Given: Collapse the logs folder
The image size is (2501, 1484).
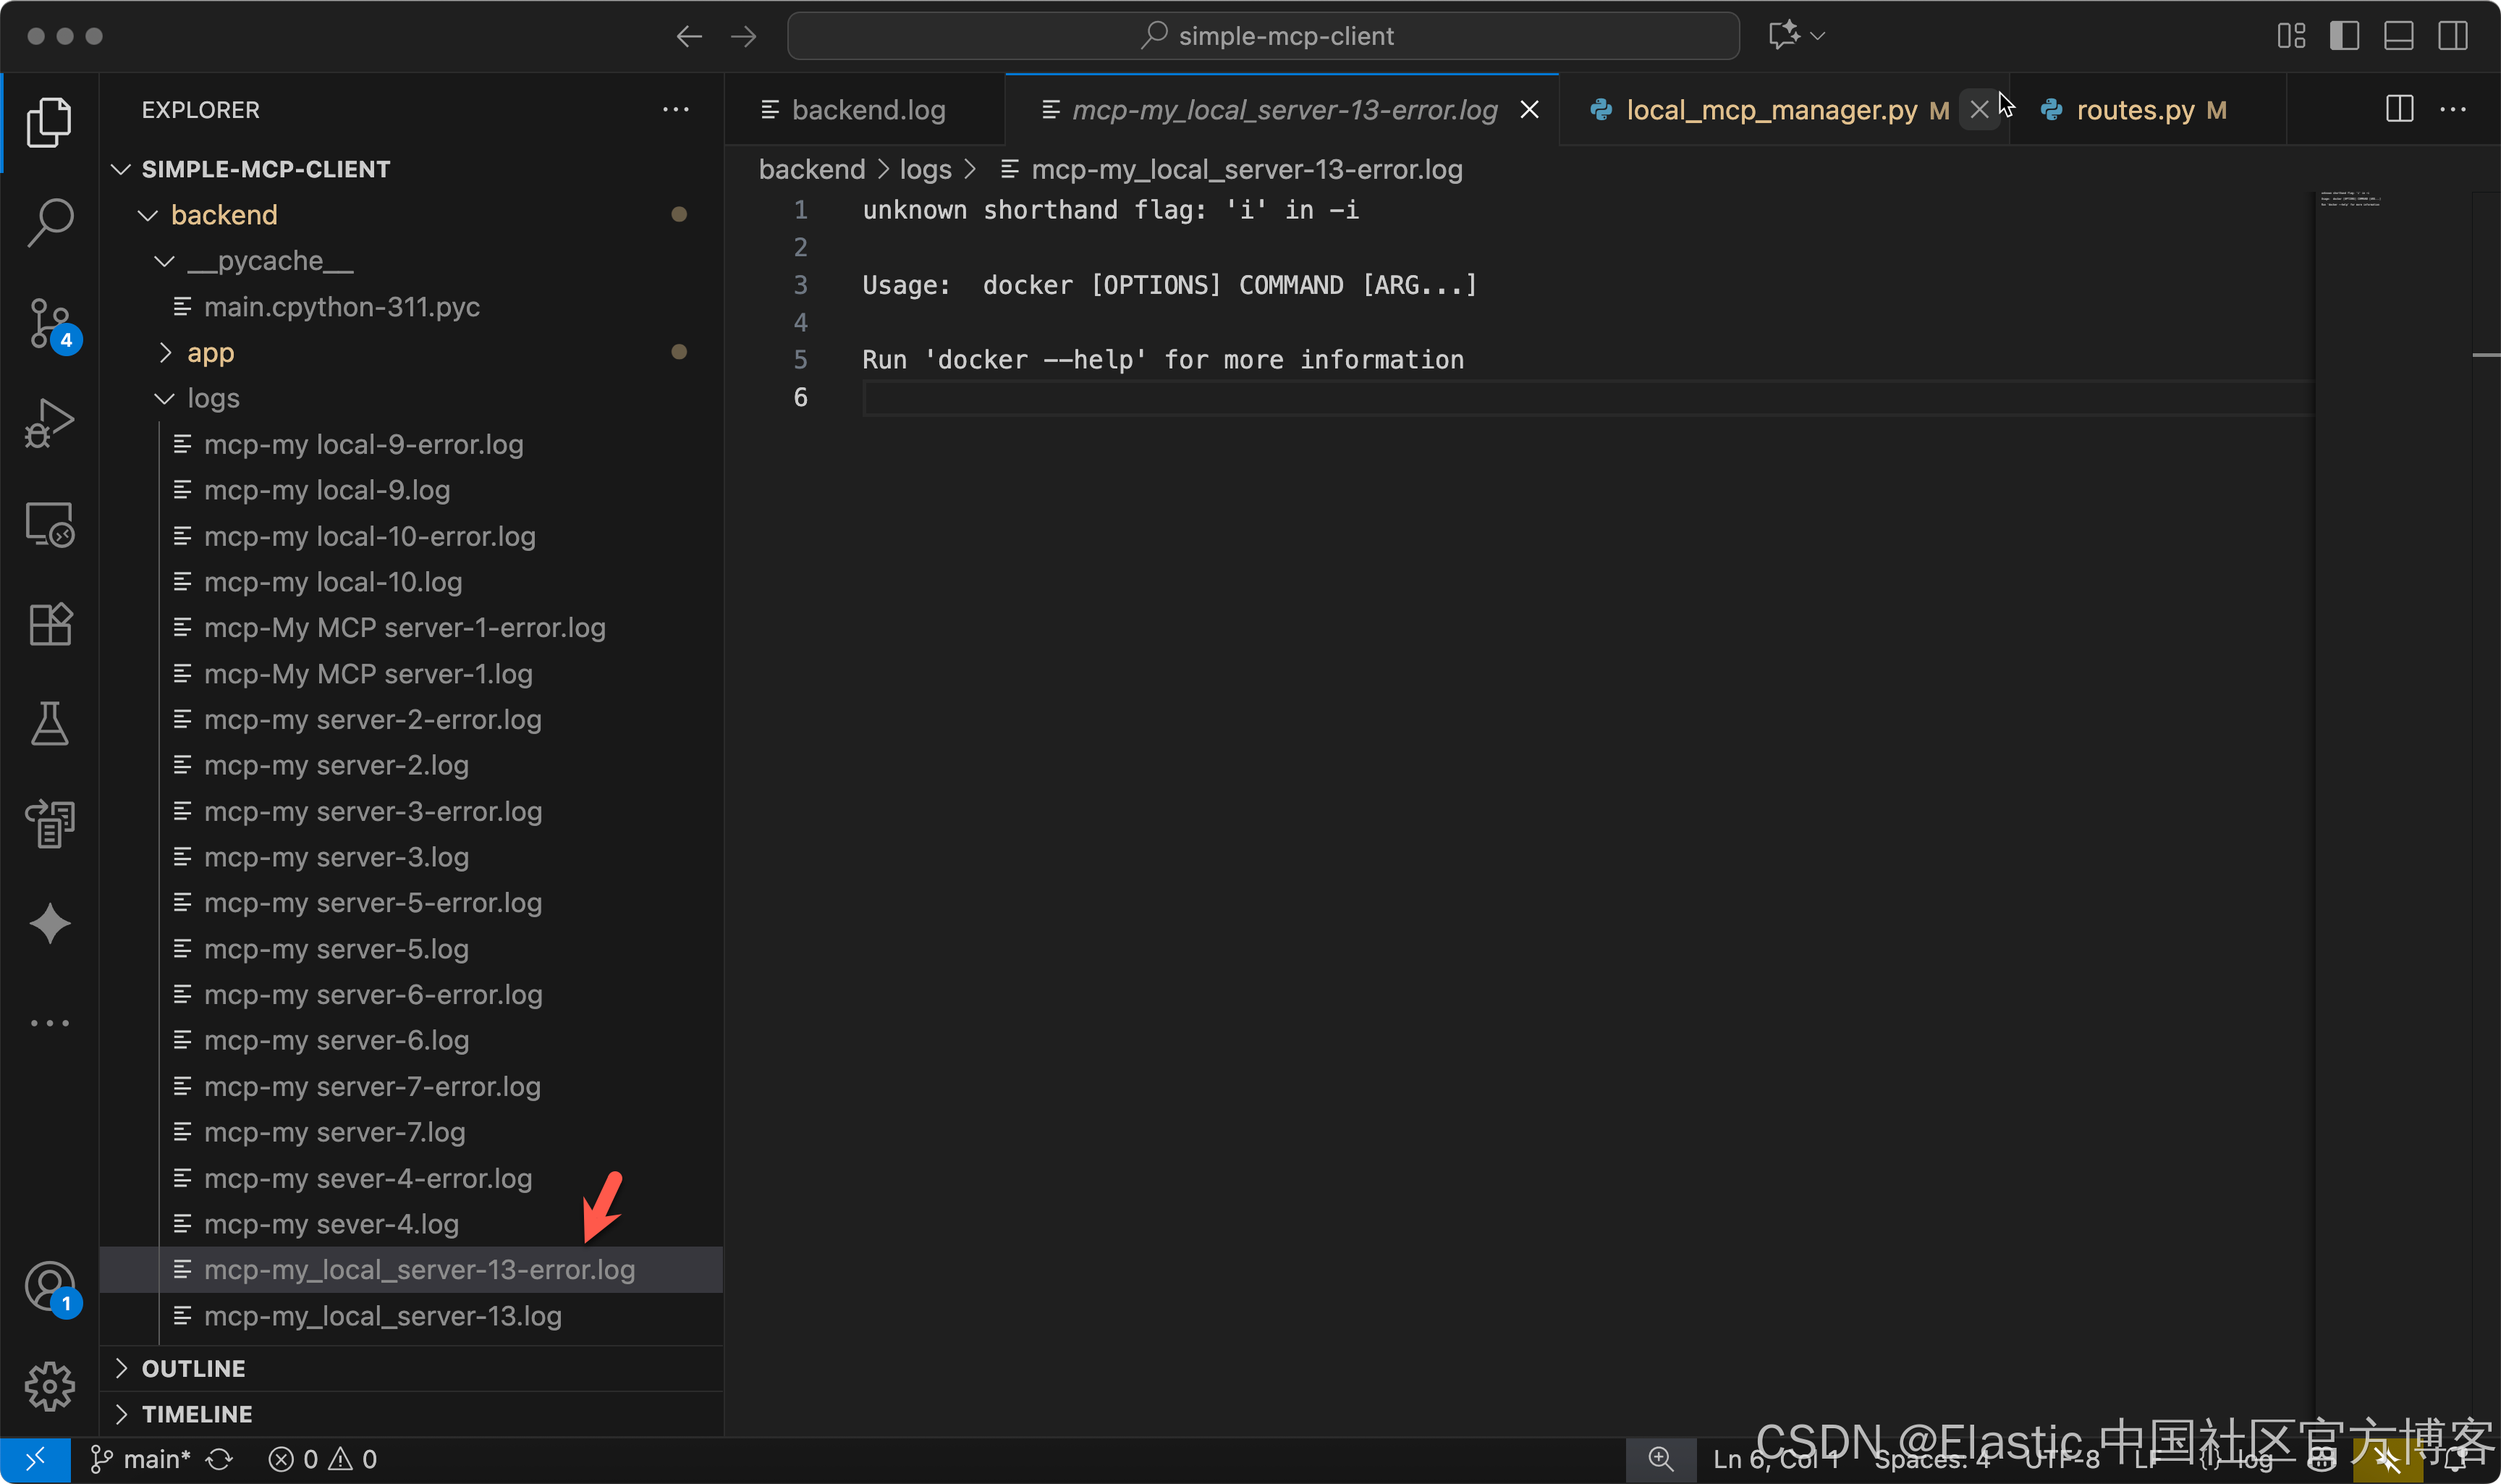Looking at the screenshot, I should point(212,398).
